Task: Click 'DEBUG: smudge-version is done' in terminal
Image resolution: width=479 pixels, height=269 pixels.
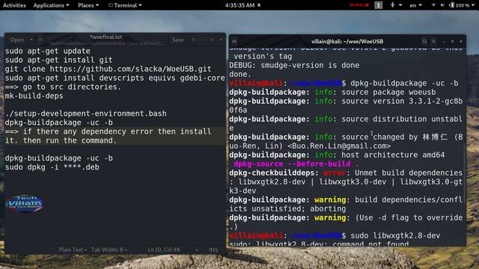Action: 294,65
